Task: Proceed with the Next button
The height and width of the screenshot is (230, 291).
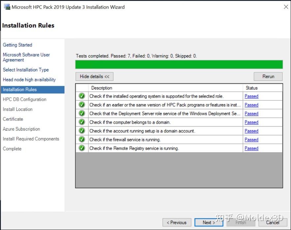Action: (209, 222)
